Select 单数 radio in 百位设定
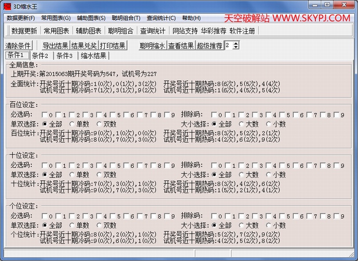The image size is (358, 261). [72, 124]
